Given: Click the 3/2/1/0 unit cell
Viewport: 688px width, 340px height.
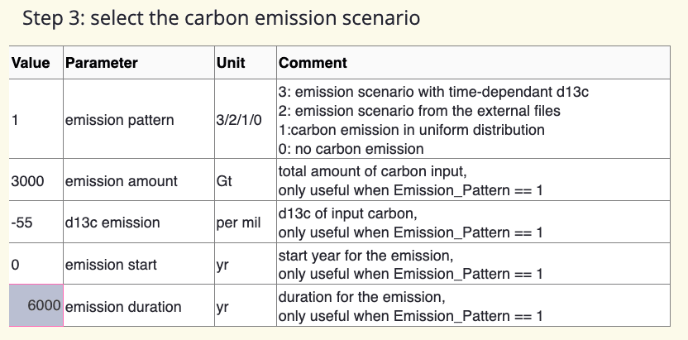Looking at the screenshot, I should pos(239,120).
